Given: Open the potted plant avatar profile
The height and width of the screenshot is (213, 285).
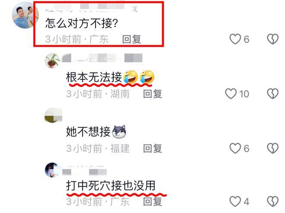Looking at the screenshot, I should (x=52, y=60).
